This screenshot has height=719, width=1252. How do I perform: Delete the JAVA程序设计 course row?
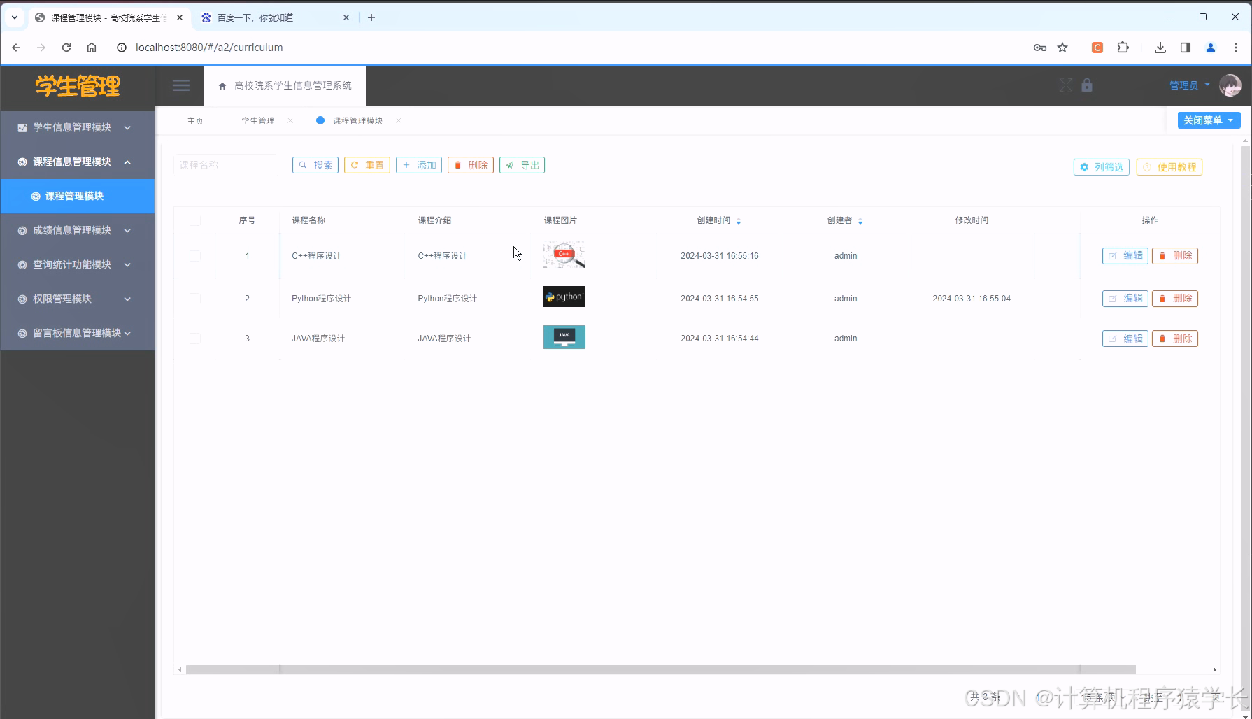tap(1175, 339)
